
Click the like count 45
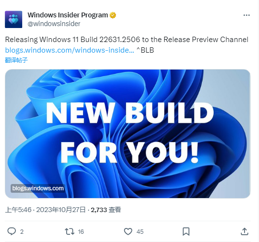coord(140,232)
